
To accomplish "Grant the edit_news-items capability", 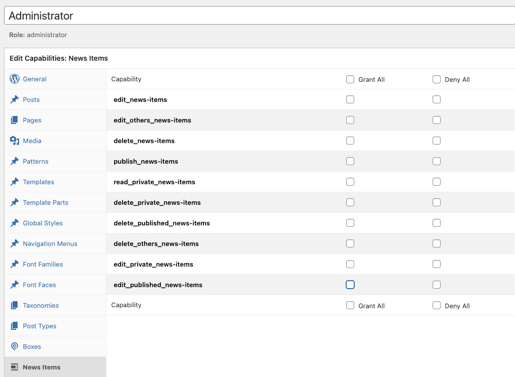I will pyautogui.click(x=350, y=99).
